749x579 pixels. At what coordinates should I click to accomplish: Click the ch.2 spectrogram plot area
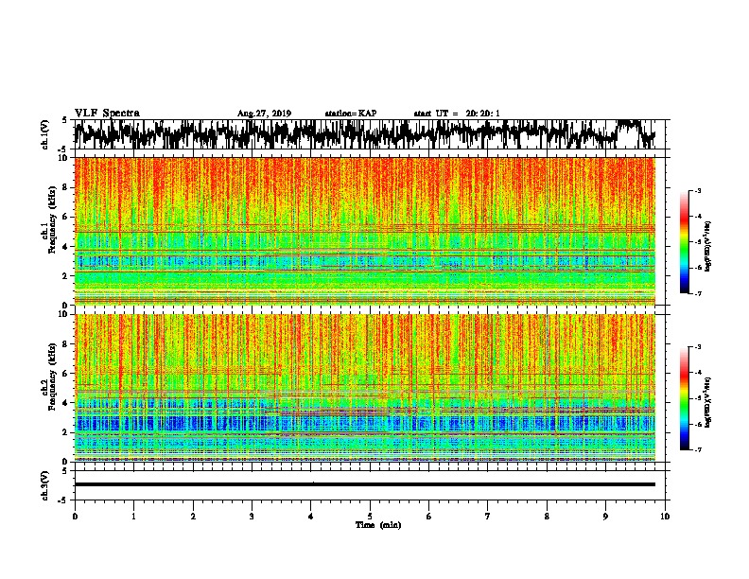coord(364,388)
